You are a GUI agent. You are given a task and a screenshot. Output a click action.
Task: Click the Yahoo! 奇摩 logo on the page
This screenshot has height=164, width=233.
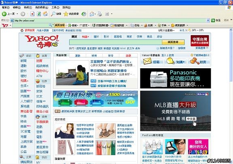coord(42,42)
